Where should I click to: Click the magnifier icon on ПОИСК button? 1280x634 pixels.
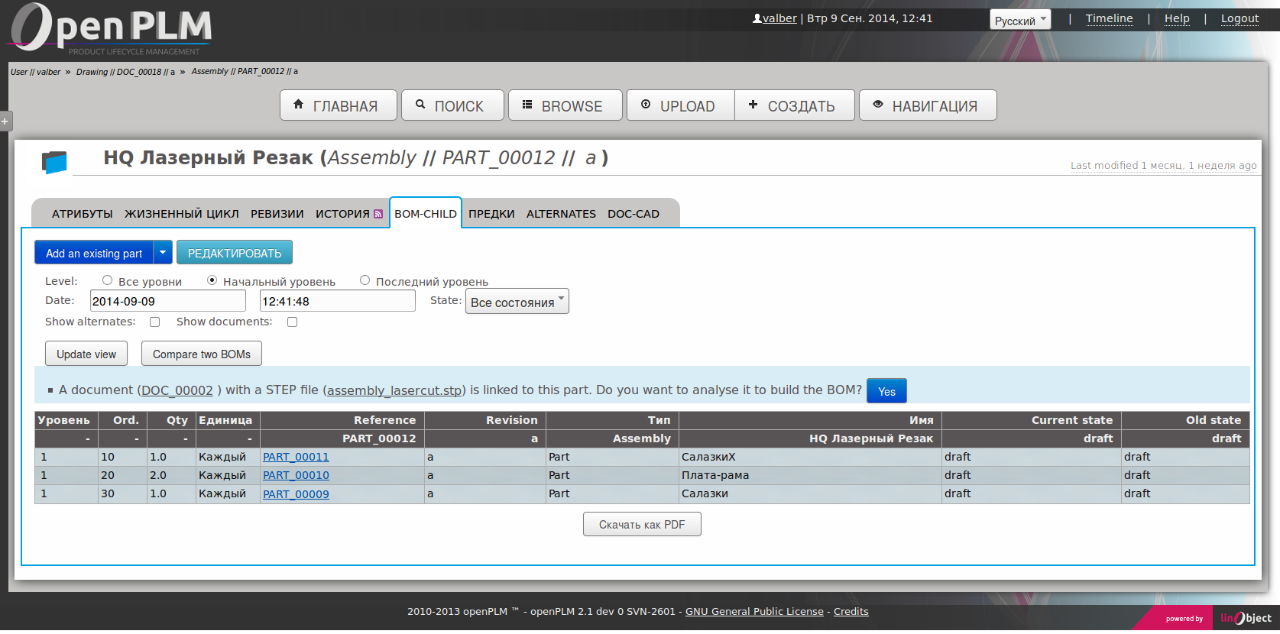(x=420, y=105)
